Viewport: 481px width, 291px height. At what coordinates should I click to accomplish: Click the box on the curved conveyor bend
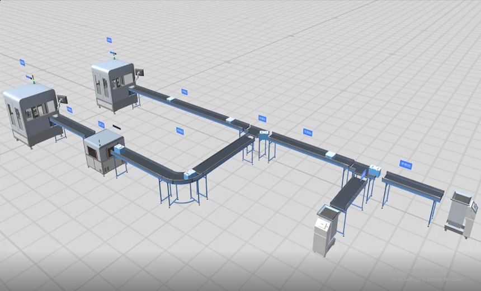(190, 174)
